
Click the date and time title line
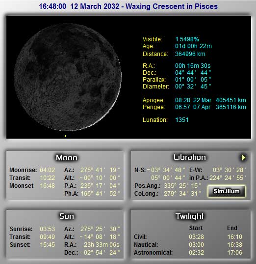[x=128, y=6]
